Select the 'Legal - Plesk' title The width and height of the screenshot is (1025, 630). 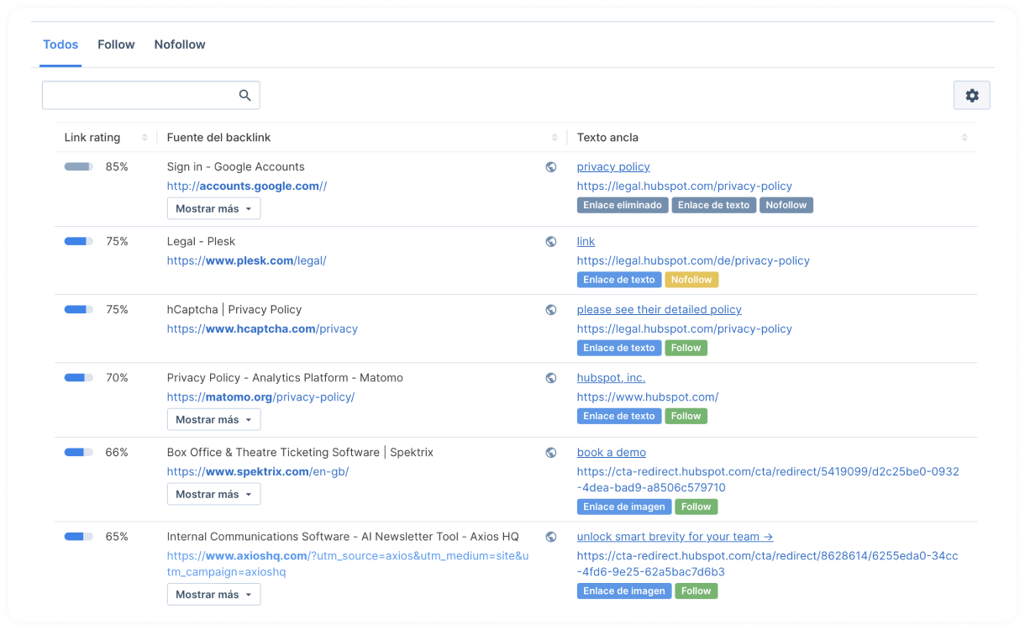[x=201, y=242]
